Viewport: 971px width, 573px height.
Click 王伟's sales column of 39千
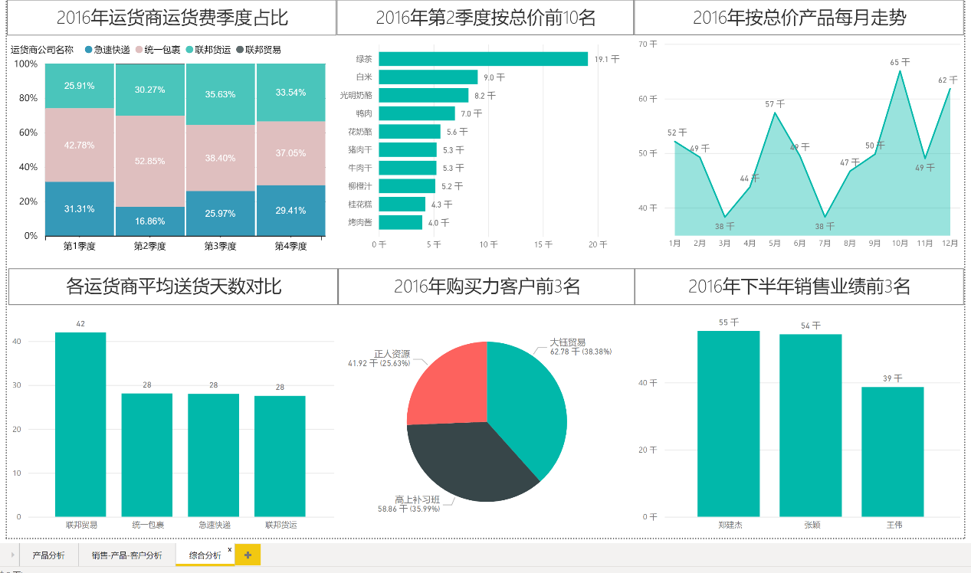(x=893, y=452)
